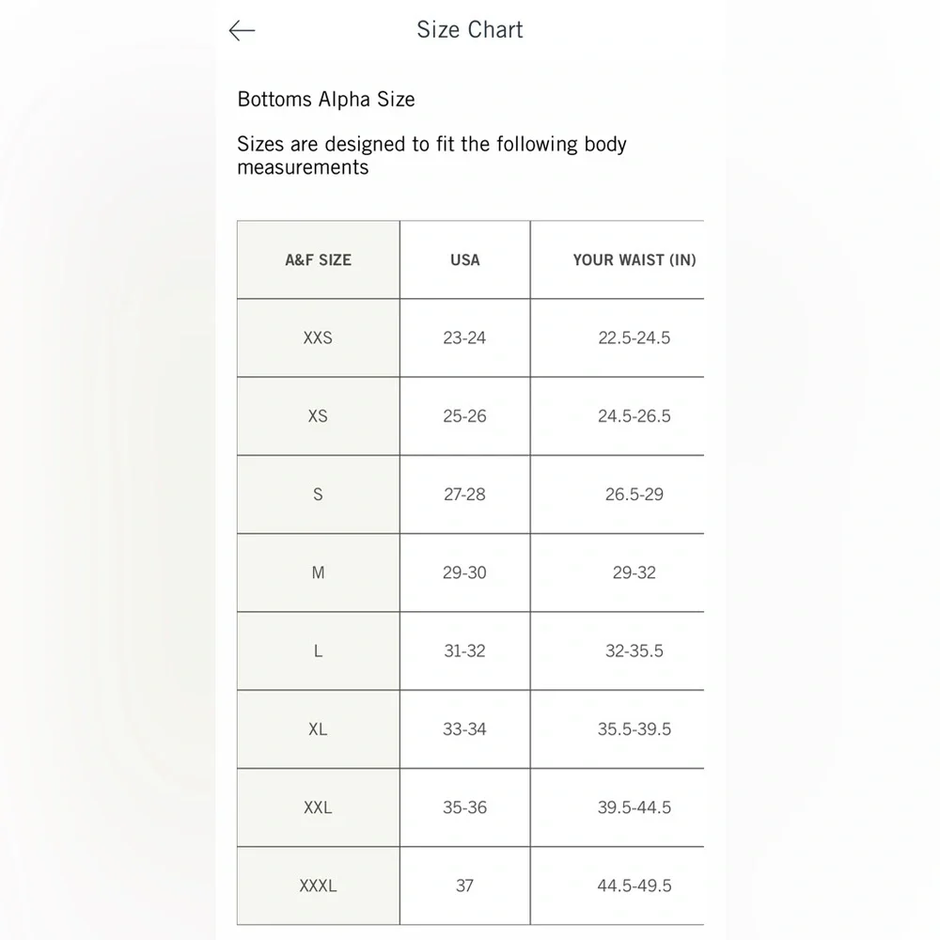Tap the back arrow icon
The image size is (940, 940).
pyautogui.click(x=243, y=31)
